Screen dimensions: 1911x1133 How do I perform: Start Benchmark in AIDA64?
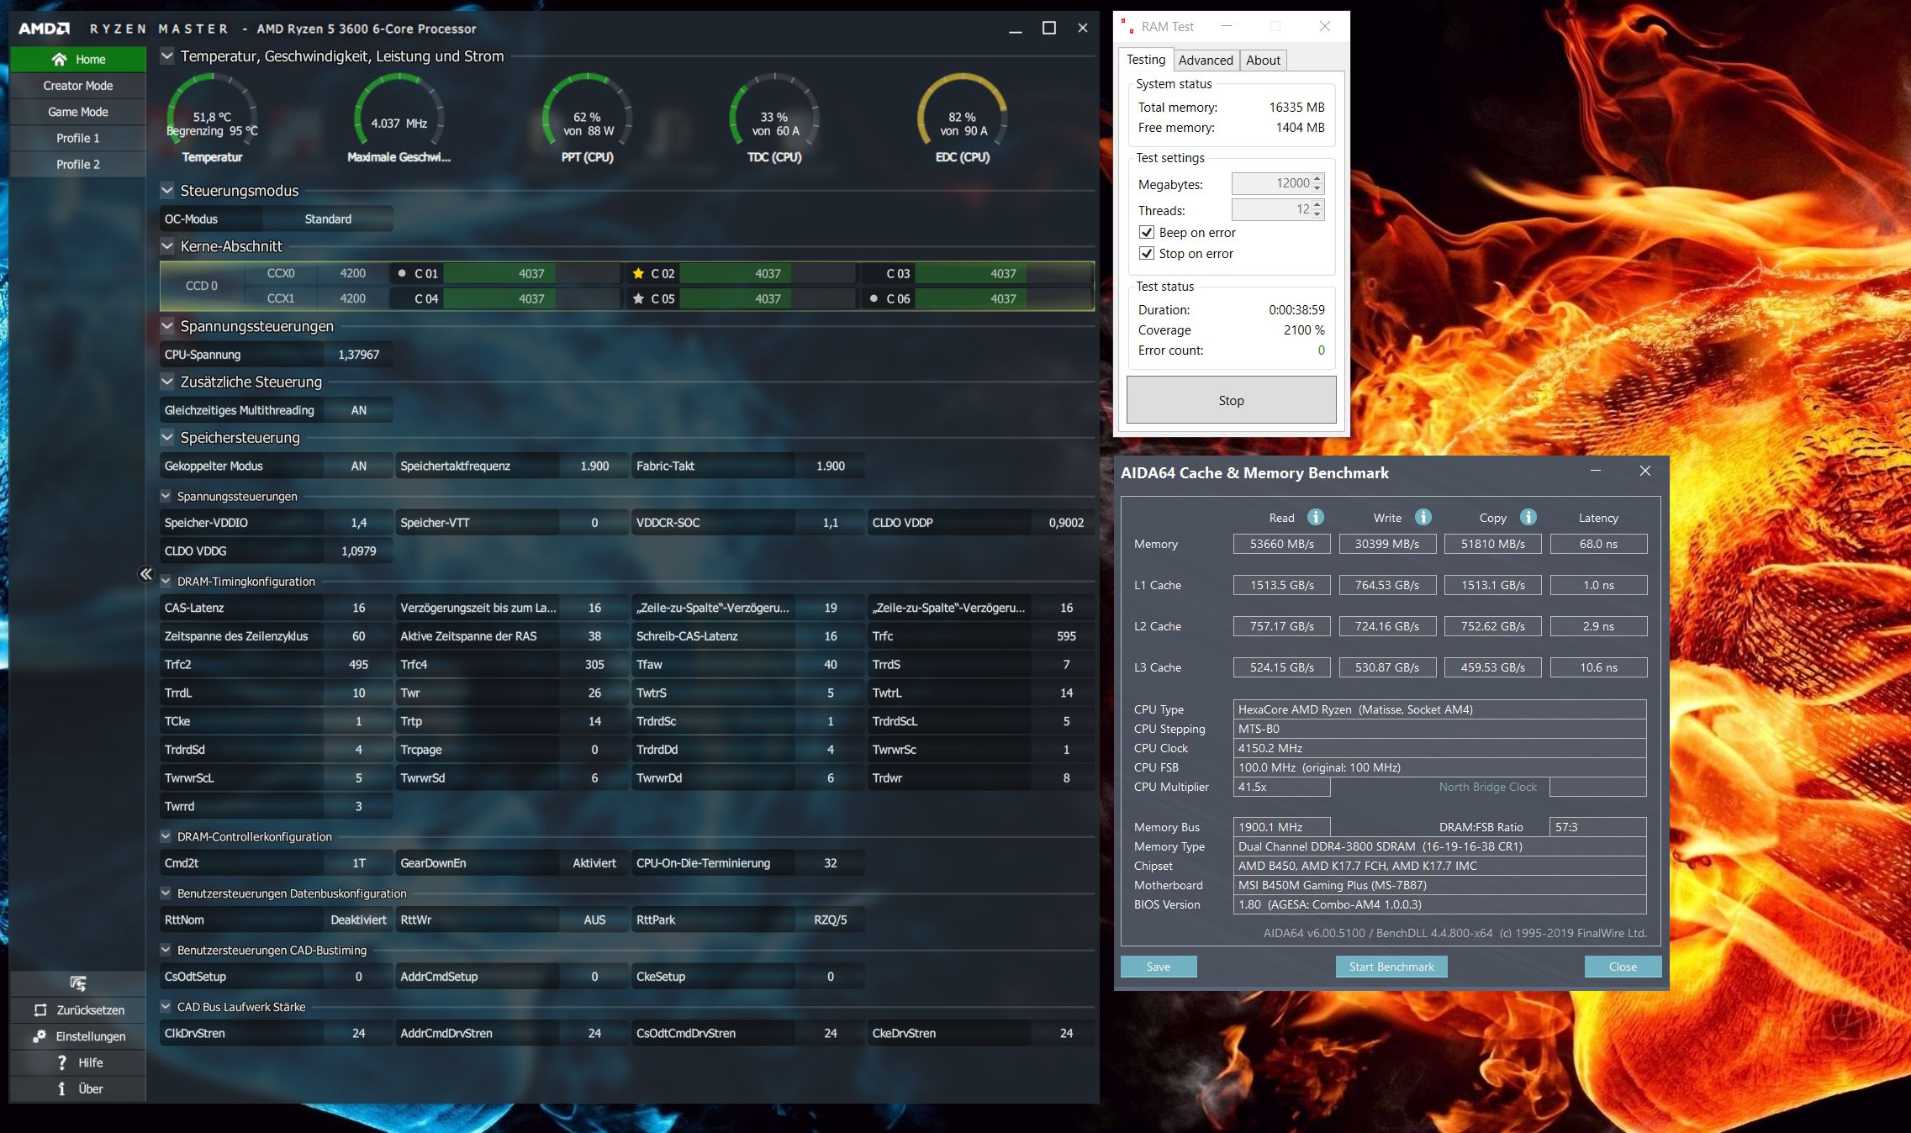(x=1391, y=967)
